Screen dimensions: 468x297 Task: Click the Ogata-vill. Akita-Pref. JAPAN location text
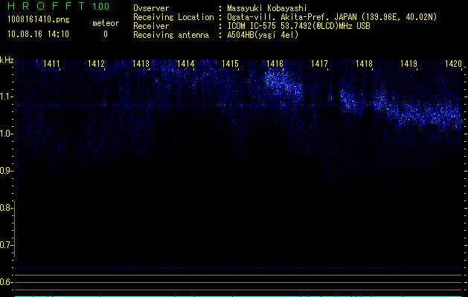click(x=332, y=17)
